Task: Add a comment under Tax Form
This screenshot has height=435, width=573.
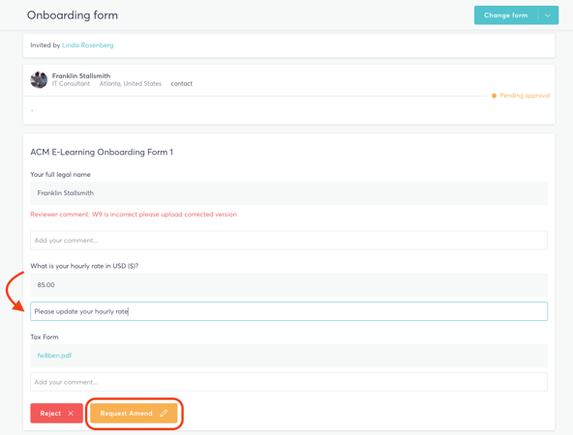Action: click(288, 382)
